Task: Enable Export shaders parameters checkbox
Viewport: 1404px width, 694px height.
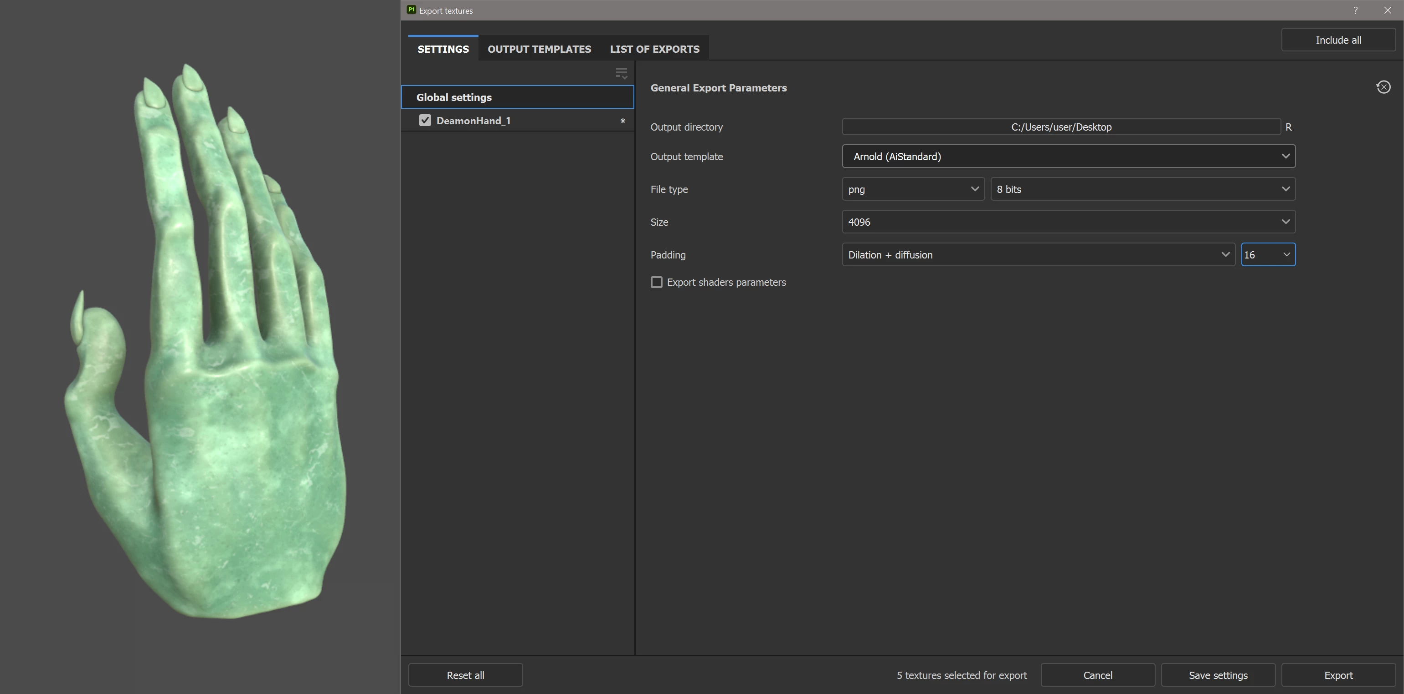Action: (657, 282)
